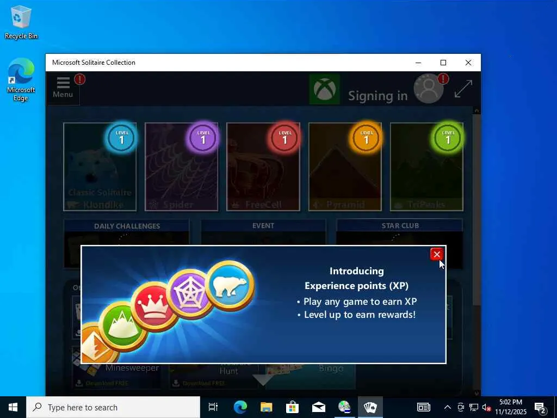
Task: Open the notification center icon
Action: coord(540,408)
